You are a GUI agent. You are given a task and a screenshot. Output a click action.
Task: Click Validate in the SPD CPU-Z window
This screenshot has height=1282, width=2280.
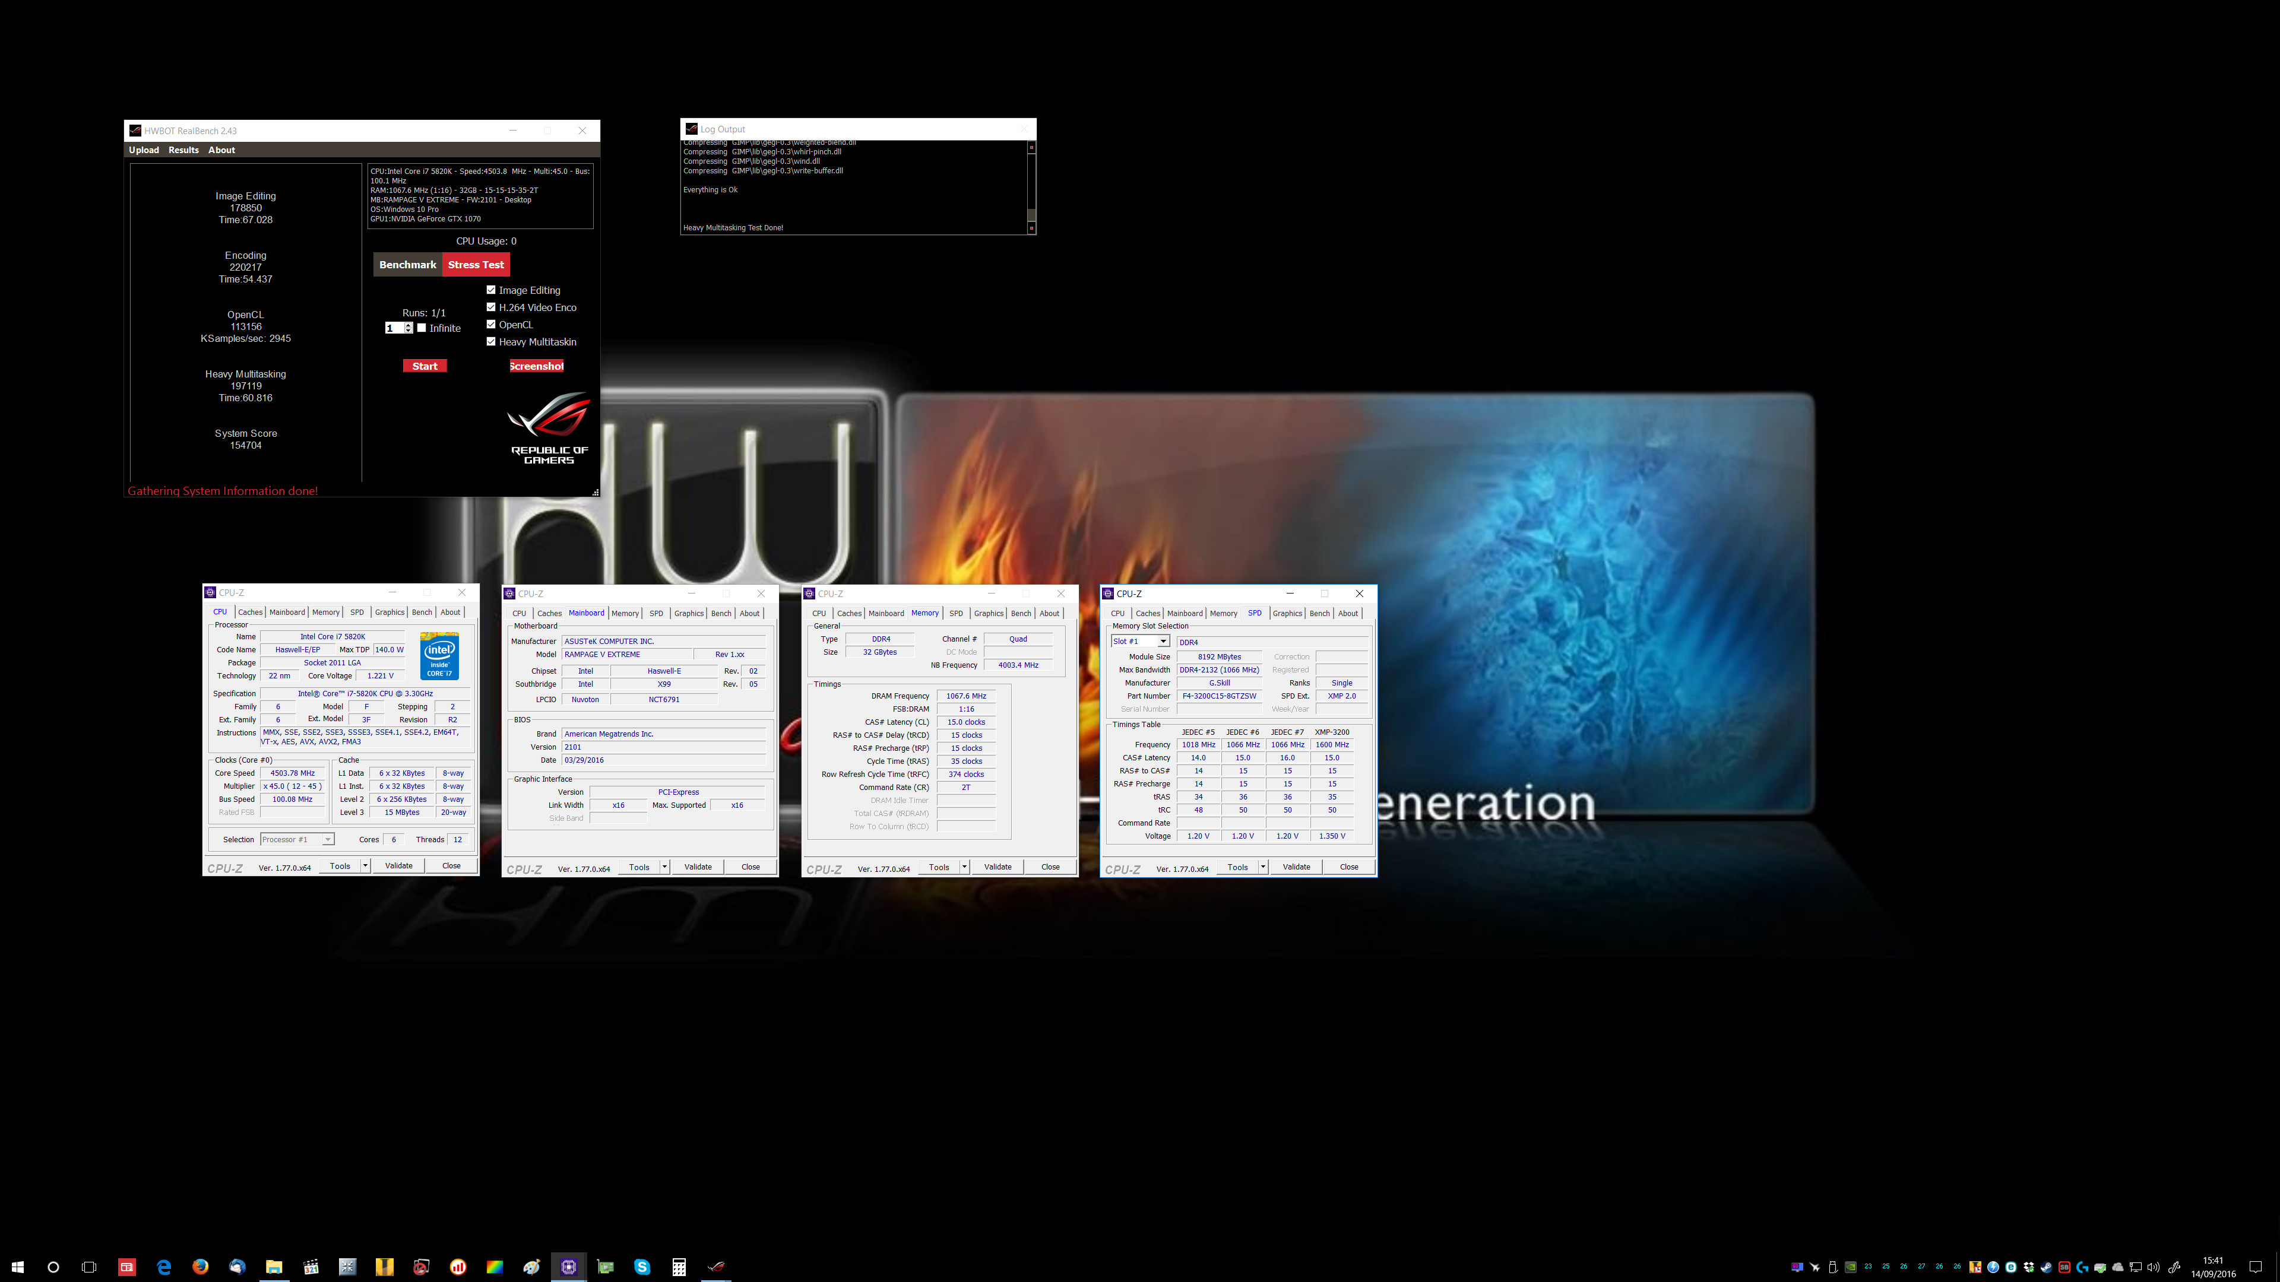coord(1296,867)
